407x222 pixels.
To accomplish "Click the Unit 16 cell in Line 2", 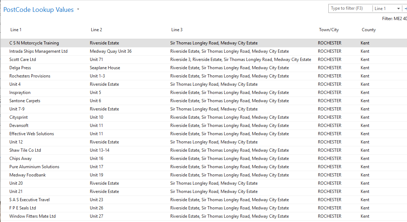I will pos(96,159).
